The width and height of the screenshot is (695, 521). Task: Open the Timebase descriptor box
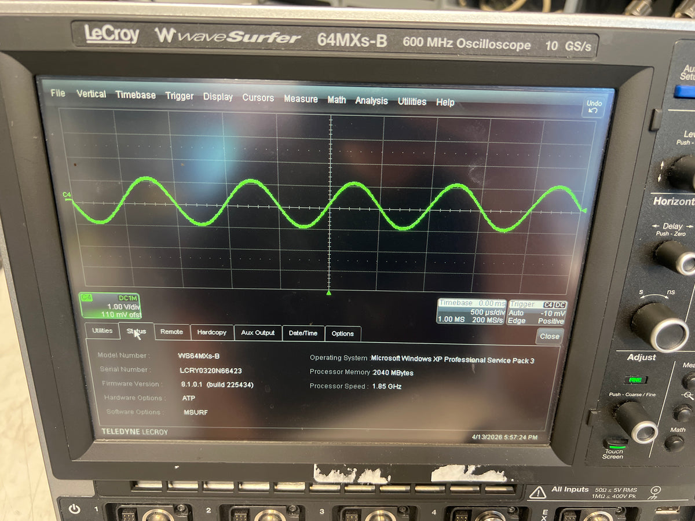tap(471, 311)
